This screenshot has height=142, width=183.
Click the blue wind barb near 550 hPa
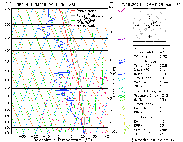click(x=122, y=75)
